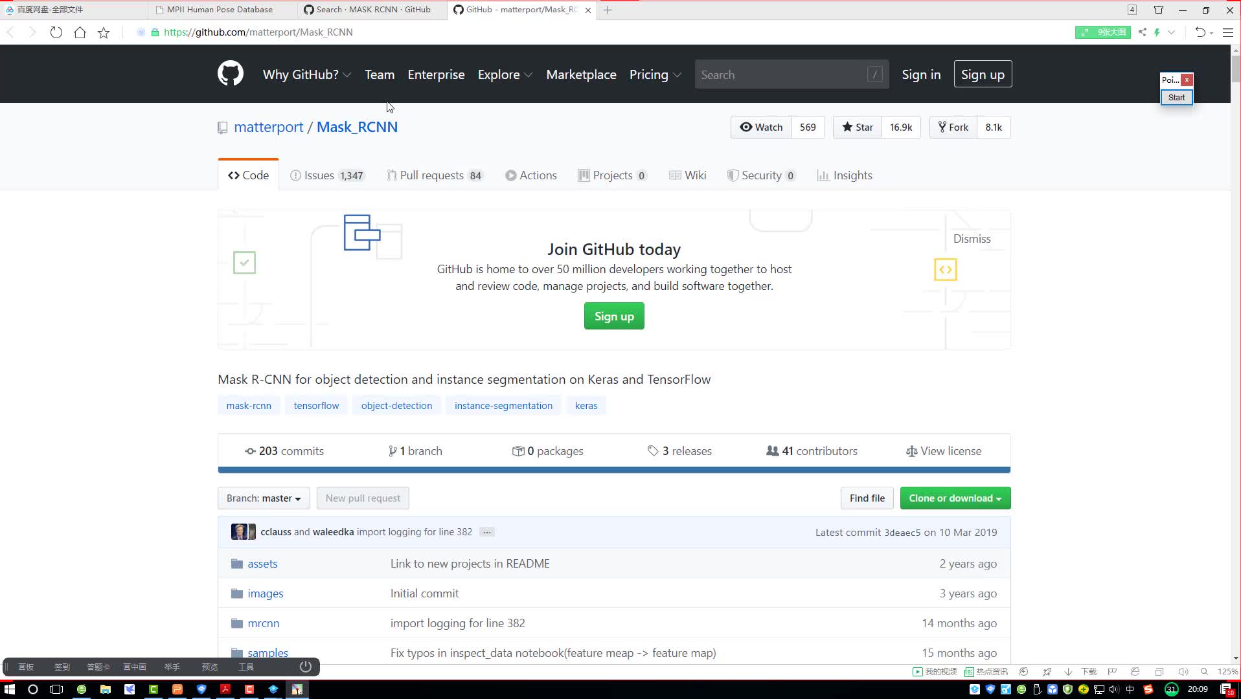The width and height of the screenshot is (1241, 699).
Task: Open the 3 releases link
Action: 679,450
